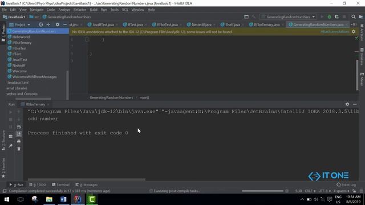Viewport: 365px width, 205px height.
Task: Toggle read-only lock icon in status bar
Action: [x=354, y=191]
